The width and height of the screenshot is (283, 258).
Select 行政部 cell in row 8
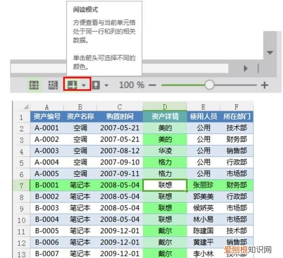click(x=237, y=197)
